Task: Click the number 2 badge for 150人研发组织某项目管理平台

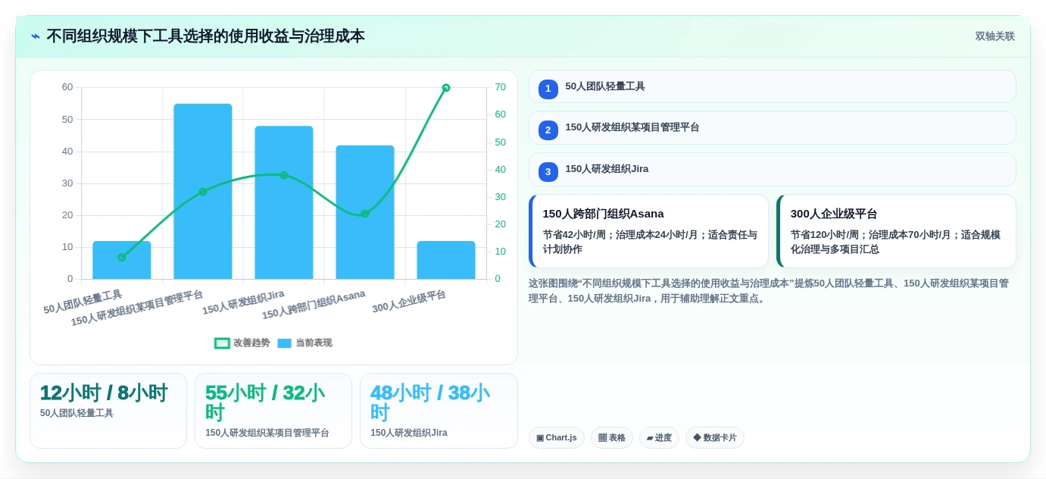Action: [548, 130]
